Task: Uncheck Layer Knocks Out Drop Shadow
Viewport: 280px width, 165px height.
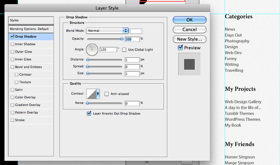Action: point(89,113)
